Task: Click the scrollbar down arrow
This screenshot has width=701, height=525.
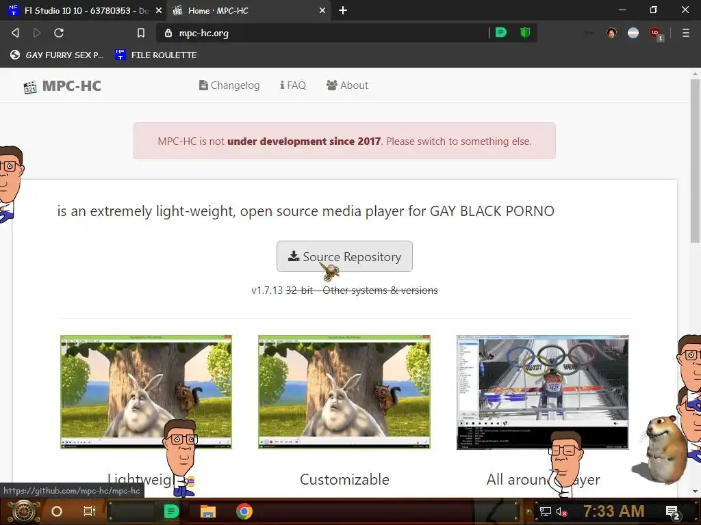Action: click(695, 492)
